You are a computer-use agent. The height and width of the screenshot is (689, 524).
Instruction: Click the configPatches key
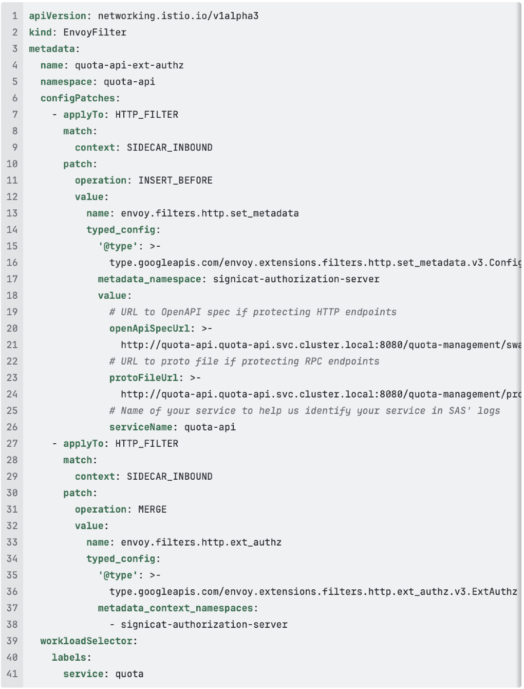tap(78, 98)
